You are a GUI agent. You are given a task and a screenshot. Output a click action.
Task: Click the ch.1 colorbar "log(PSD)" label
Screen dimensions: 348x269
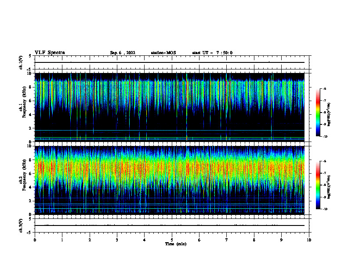(x=329, y=115)
